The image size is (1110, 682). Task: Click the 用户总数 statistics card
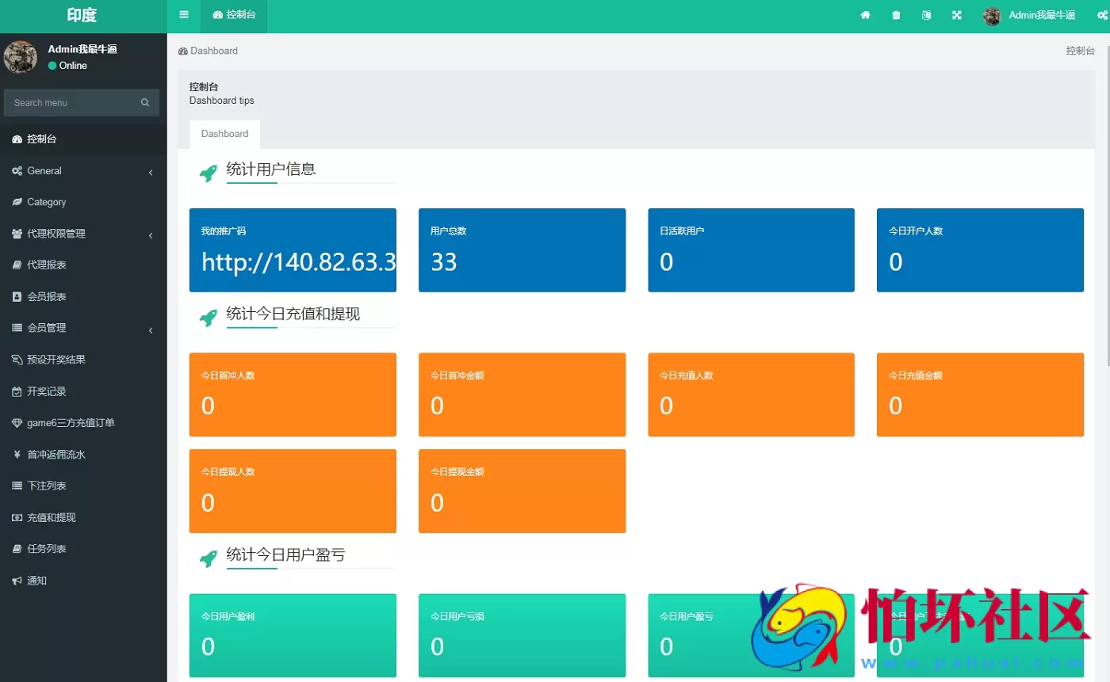522,250
